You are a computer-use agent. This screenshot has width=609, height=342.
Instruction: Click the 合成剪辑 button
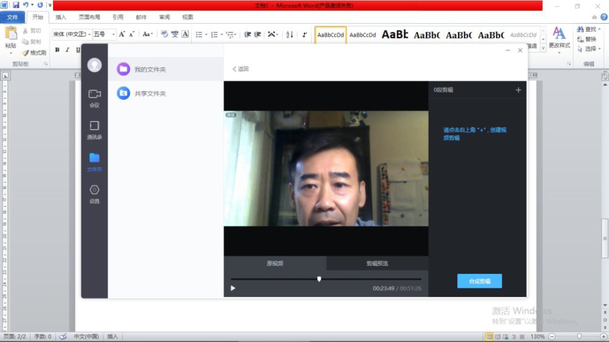coord(479,281)
